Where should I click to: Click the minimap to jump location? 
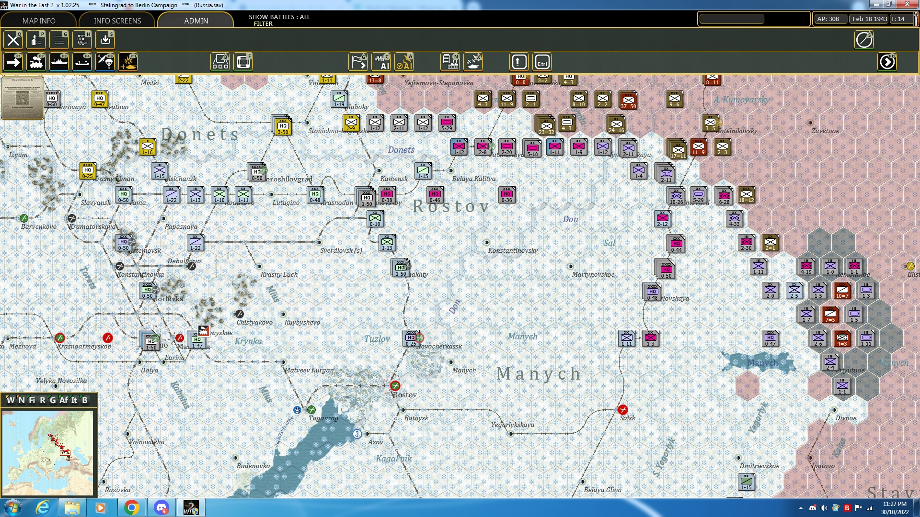coord(48,452)
